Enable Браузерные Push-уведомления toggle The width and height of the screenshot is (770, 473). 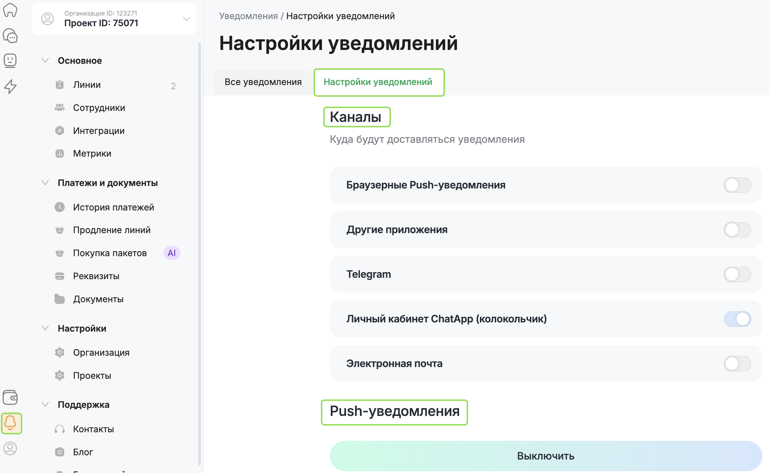(737, 185)
